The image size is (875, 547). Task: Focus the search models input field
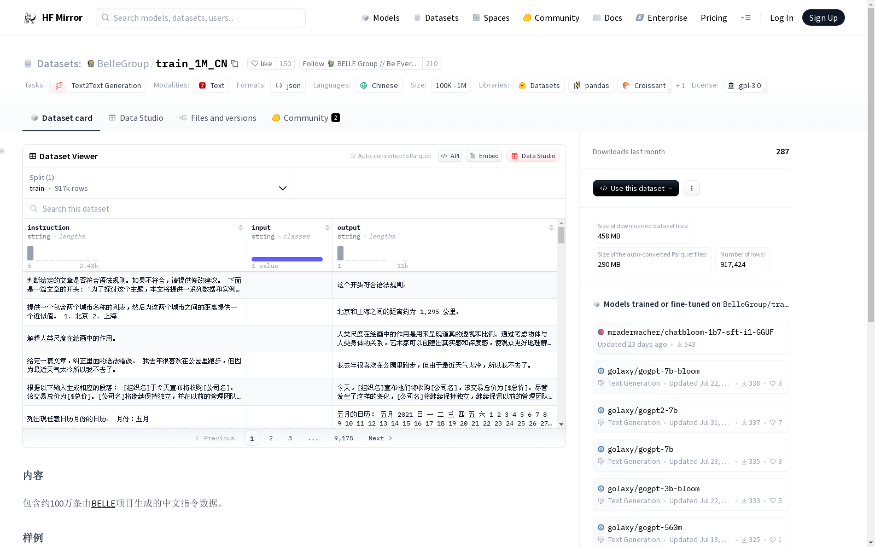pos(201,18)
